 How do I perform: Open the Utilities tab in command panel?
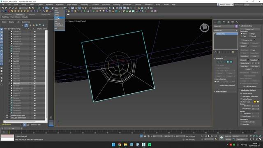coord(237,22)
